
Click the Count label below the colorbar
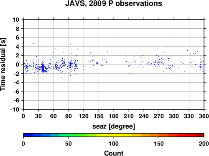click(114, 153)
